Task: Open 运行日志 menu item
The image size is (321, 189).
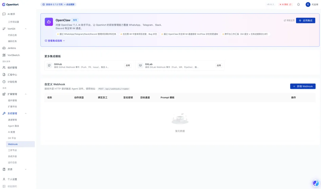Action: (12, 163)
